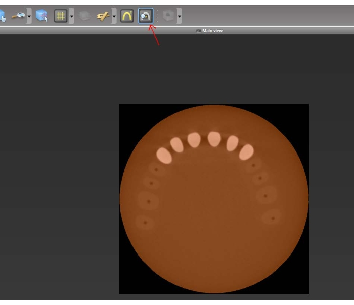The image size is (354, 305).
Task: Toggle the yellow panoramic curve tool
Action: coord(127,16)
